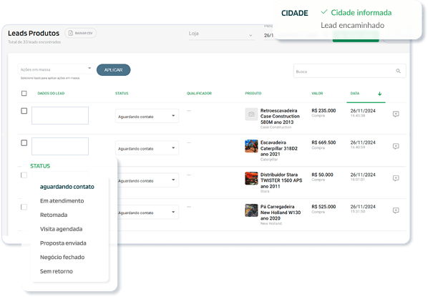The width and height of the screenshot is (428, 297).
Task: Click the Pá Carregadeira New Holland W130 name
Action: (281, 213)
